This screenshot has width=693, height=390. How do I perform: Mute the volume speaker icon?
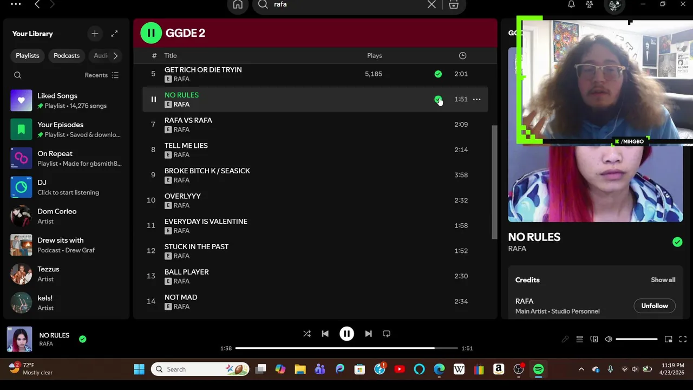pyautogui.click(x=609, y=340)
